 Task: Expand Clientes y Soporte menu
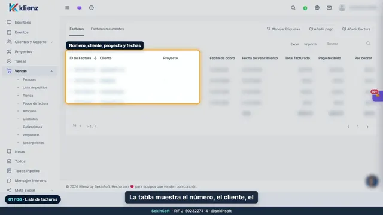[x=31, y=42]
